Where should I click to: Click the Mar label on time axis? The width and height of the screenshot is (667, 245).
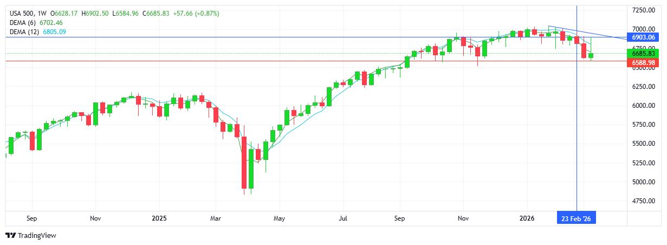[x=215, y=218]
